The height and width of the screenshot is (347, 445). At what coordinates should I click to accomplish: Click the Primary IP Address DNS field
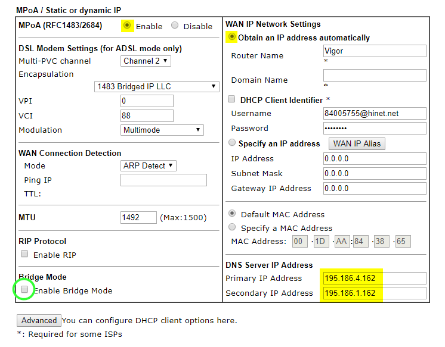click(374, 278)
